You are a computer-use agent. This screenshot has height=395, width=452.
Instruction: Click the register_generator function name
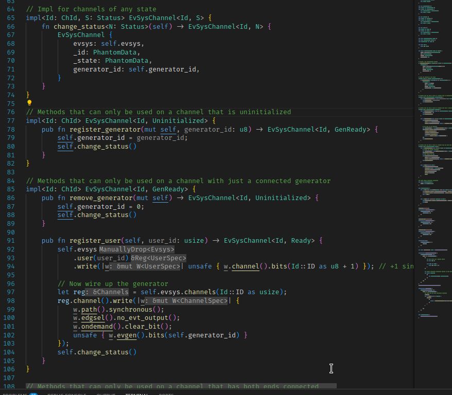click(x=105, y=129)
